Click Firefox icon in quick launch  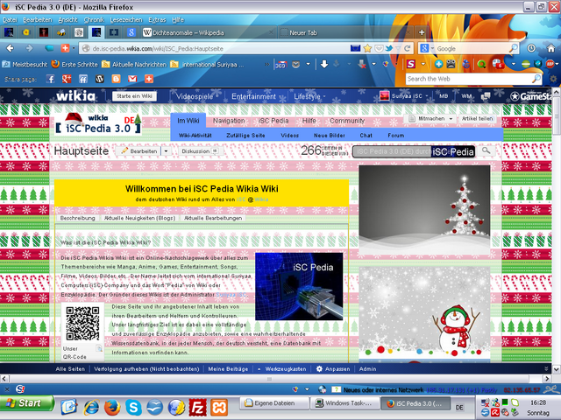click(x=112, y=407)
